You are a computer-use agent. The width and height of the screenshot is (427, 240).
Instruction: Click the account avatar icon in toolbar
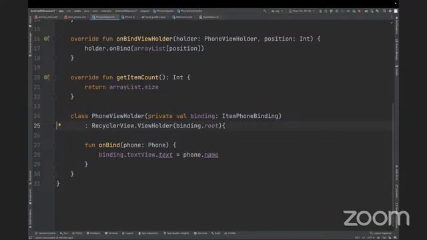tap(396, 11)
